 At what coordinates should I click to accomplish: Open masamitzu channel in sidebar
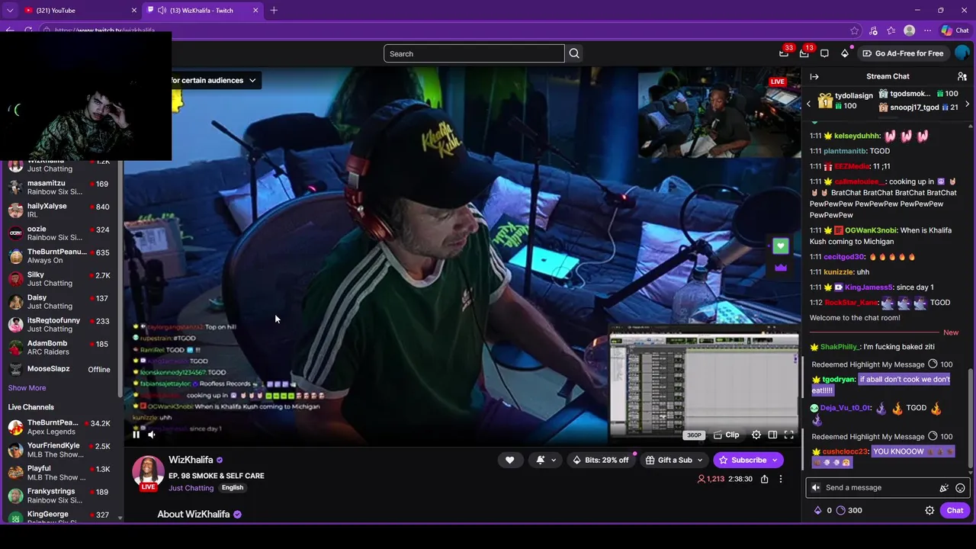pyautogui.click(x=59, y=188)
